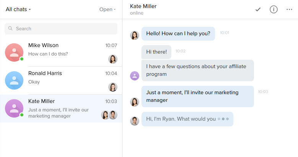The height and width of the screenshot is (157, 298).
Task: Click the 10:07 timestamp on Mike Wilson's chat
Action: (111, 46)
